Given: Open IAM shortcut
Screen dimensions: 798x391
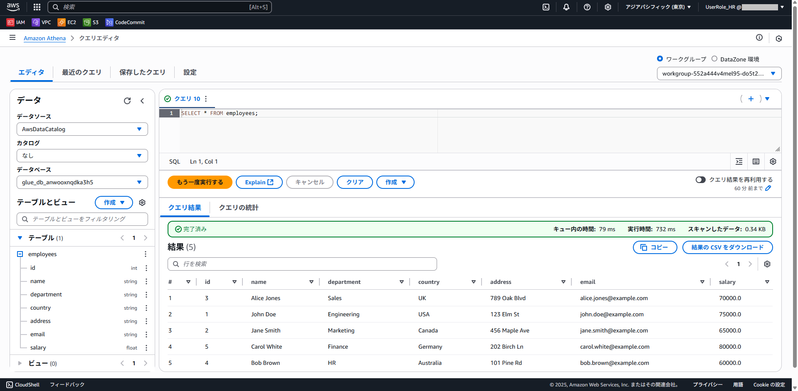Looking at the screenshot, I should (16, 22).
